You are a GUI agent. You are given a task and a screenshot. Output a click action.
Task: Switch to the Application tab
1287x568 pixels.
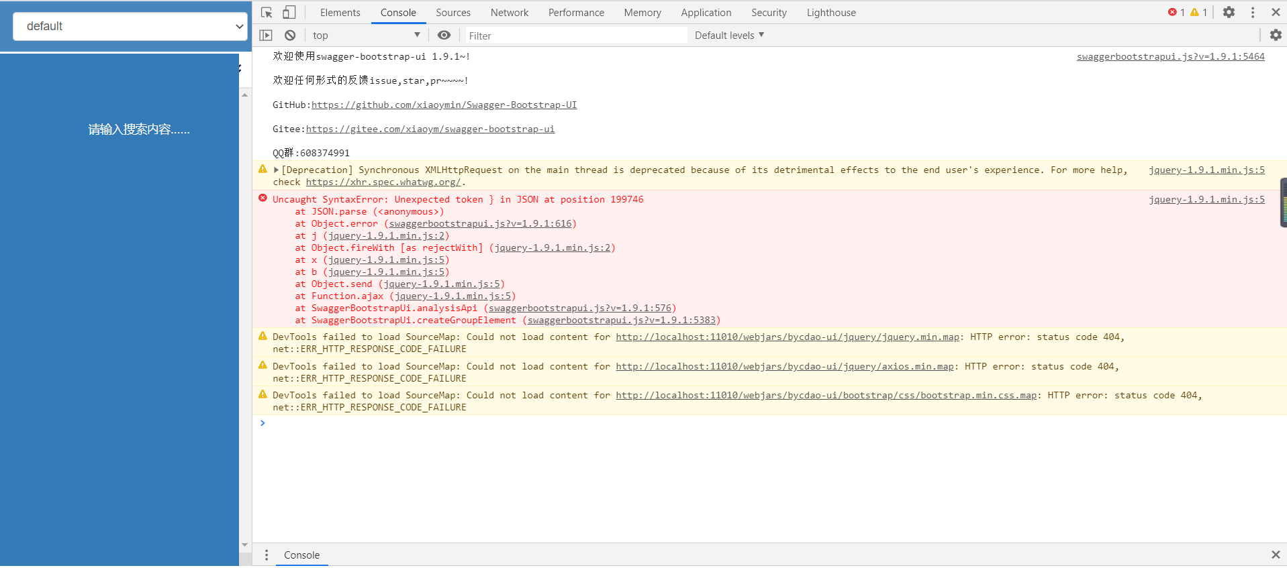(706, 12)
